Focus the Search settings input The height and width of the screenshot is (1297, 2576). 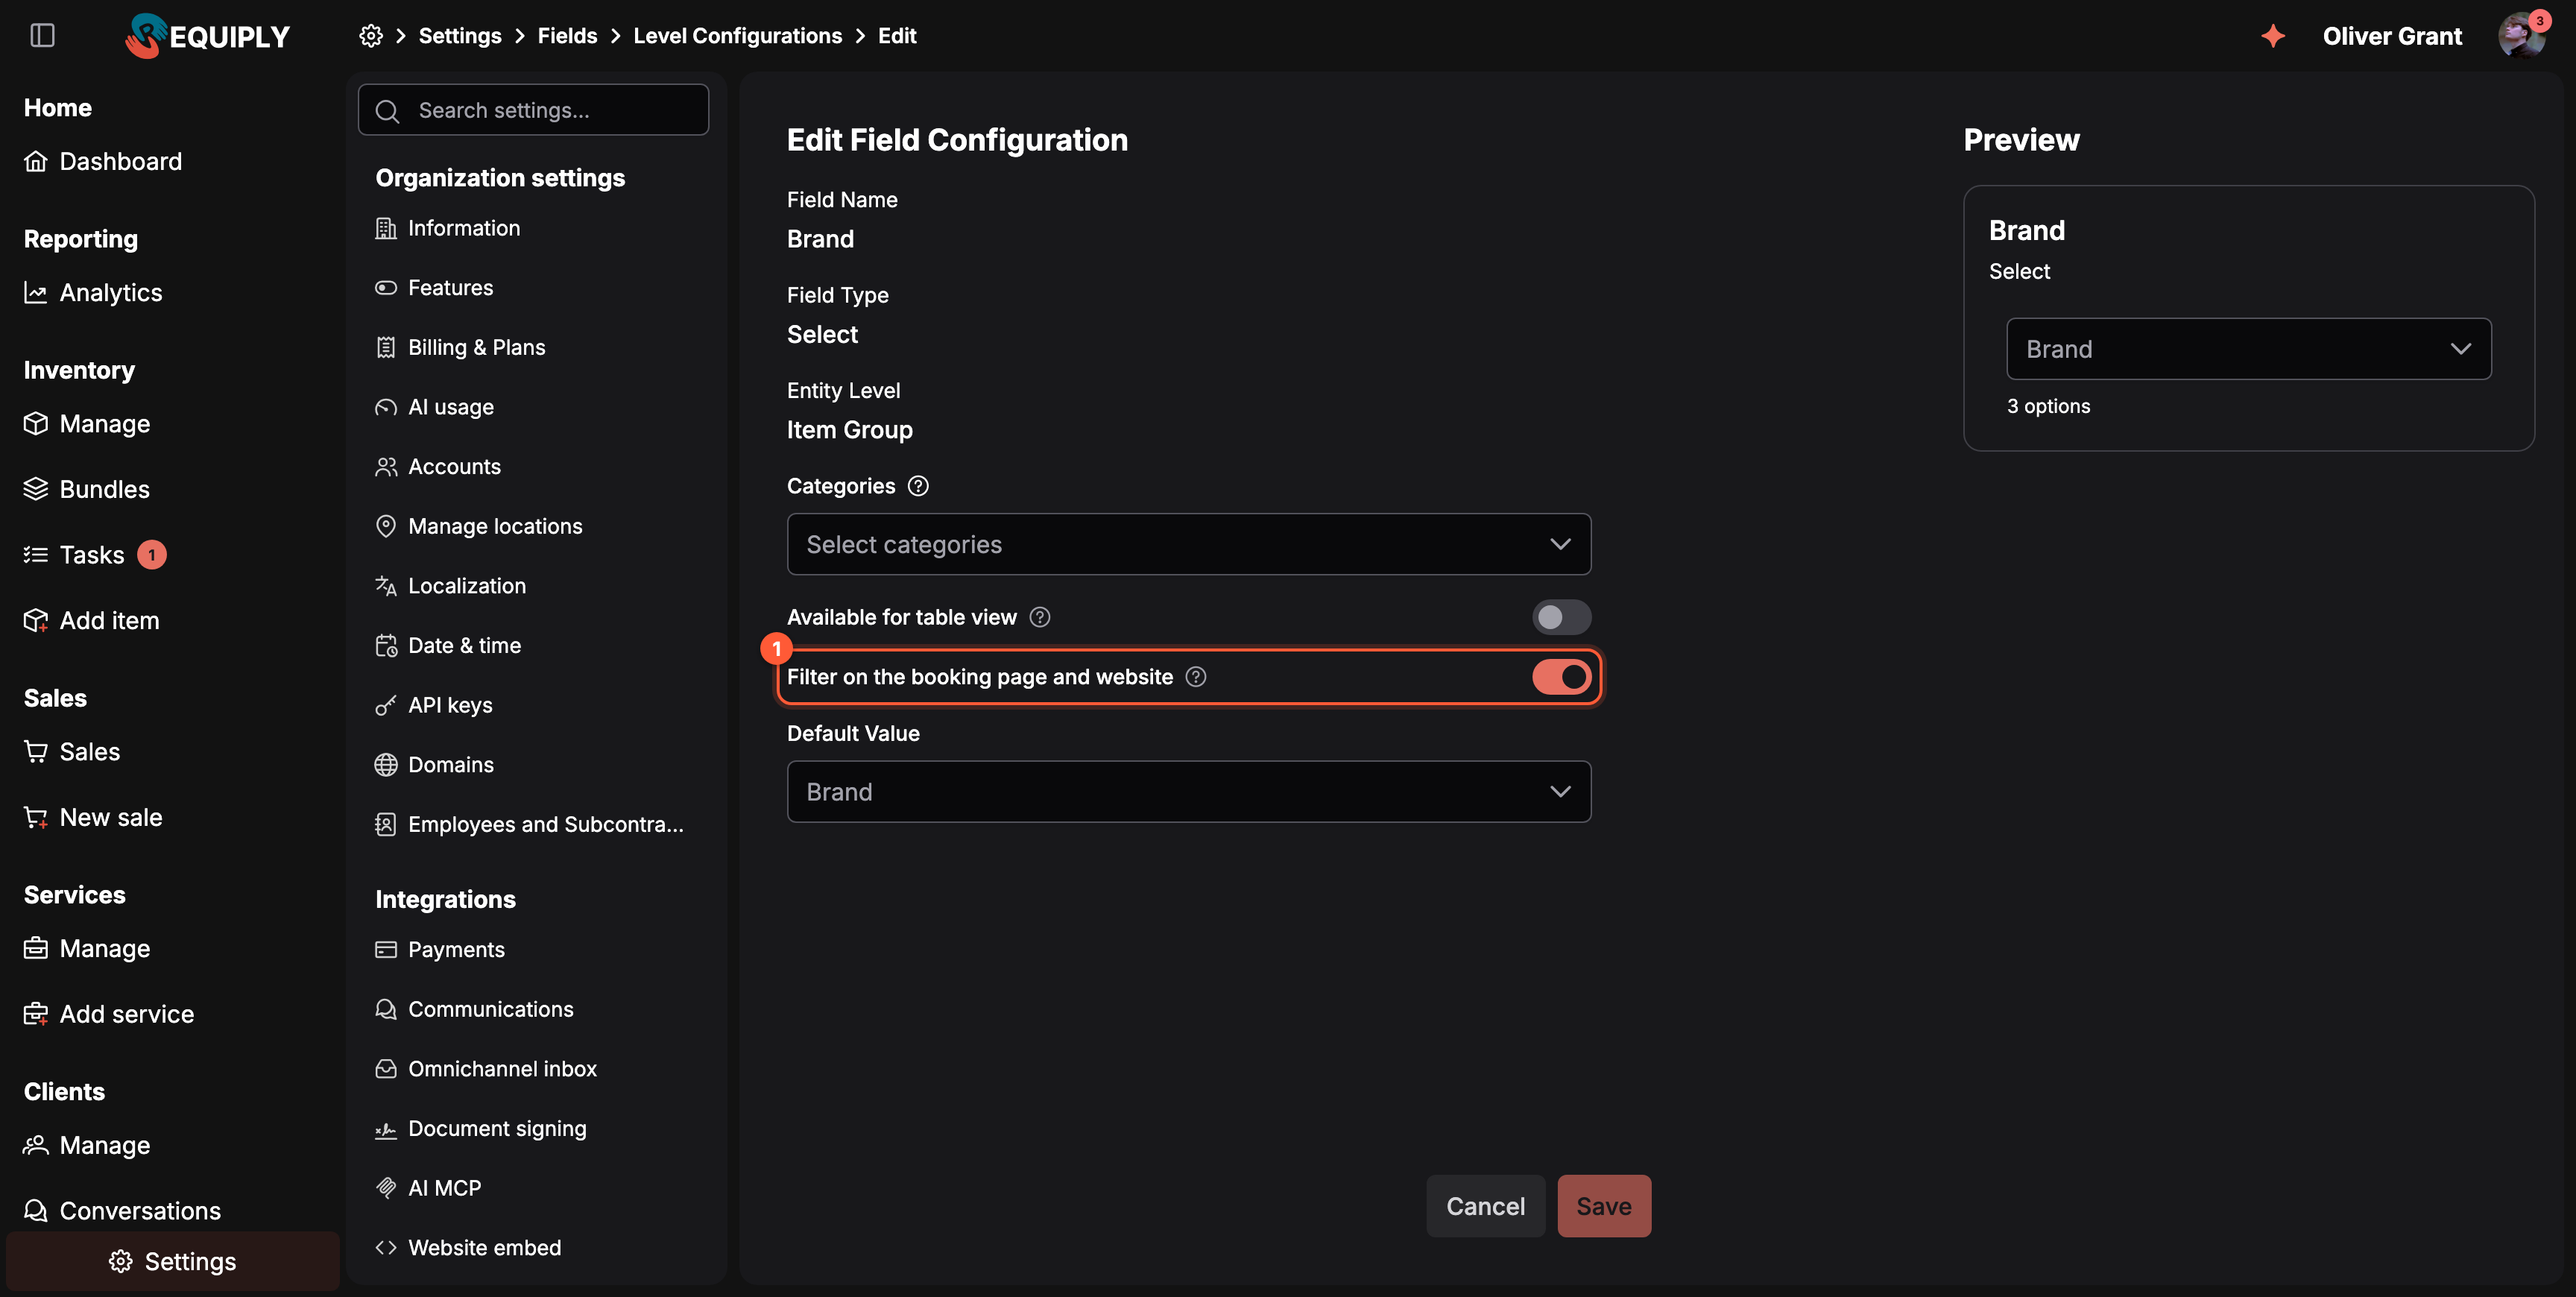coord(533,110)
